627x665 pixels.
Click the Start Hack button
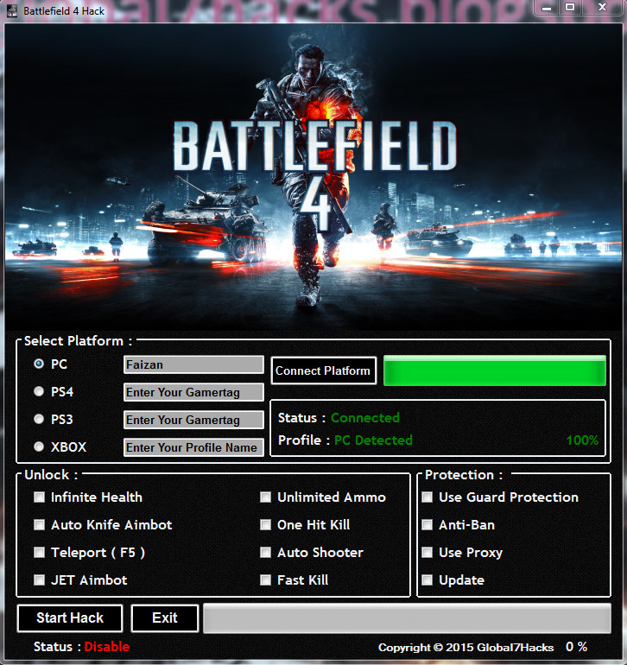[70, 617]
